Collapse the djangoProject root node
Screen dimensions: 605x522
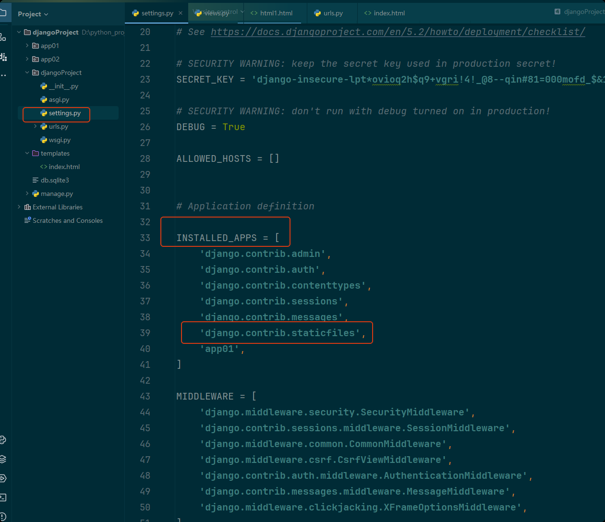tap(19, 32)
